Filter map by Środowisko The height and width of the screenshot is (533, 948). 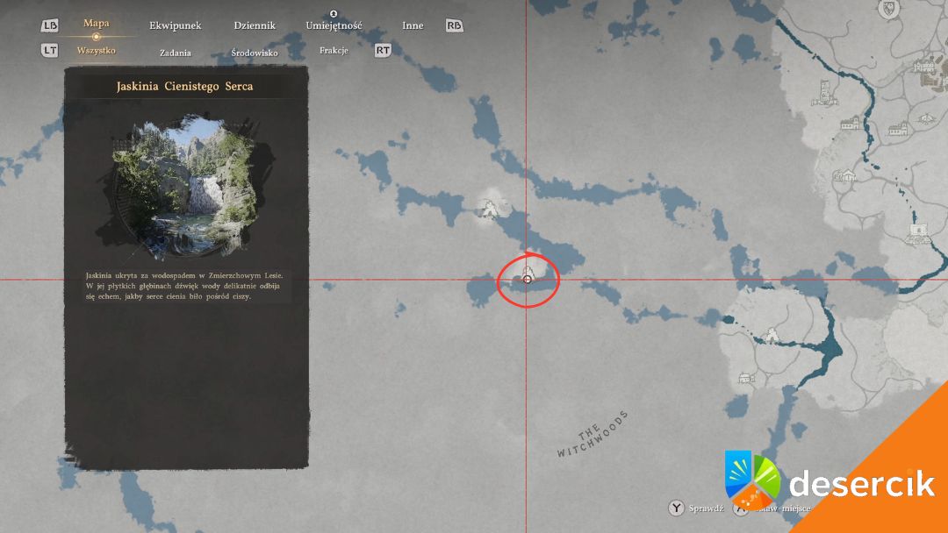255,53
